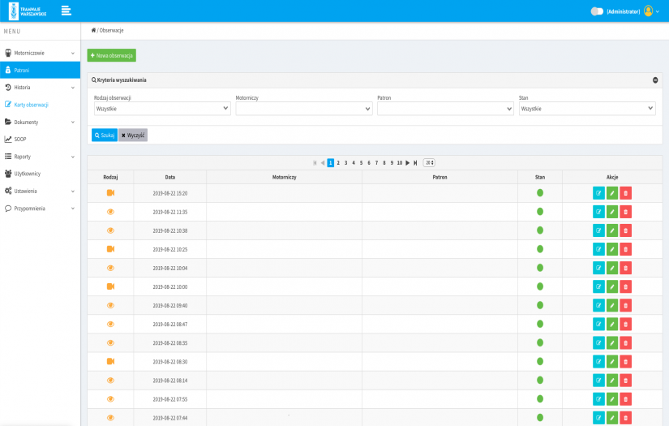Open view for the 2019-08-22 15:20 observation
The width and height of the screenshot is (669, 426).
598,193
